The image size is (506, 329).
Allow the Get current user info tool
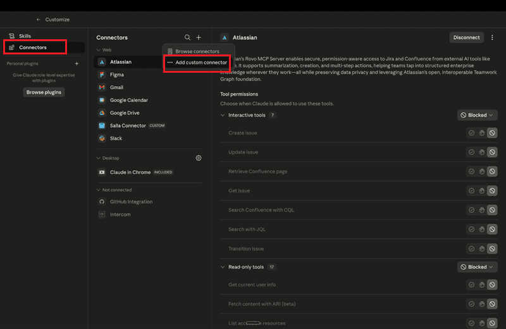471,285
